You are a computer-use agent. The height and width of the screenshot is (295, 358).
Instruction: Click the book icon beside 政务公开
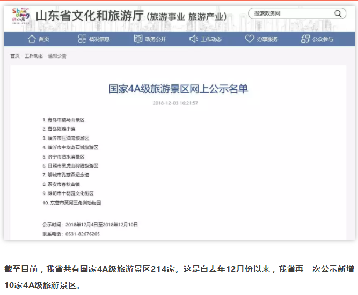coord(138,39)
